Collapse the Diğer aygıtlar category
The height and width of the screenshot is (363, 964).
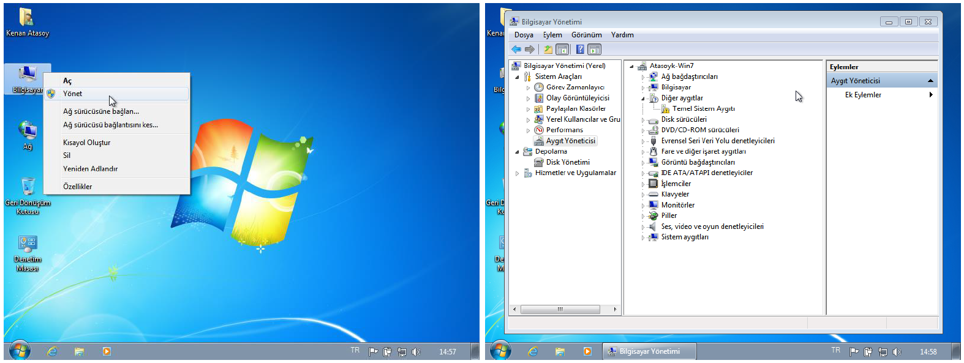pyautogui.click(x=642, y=99)
